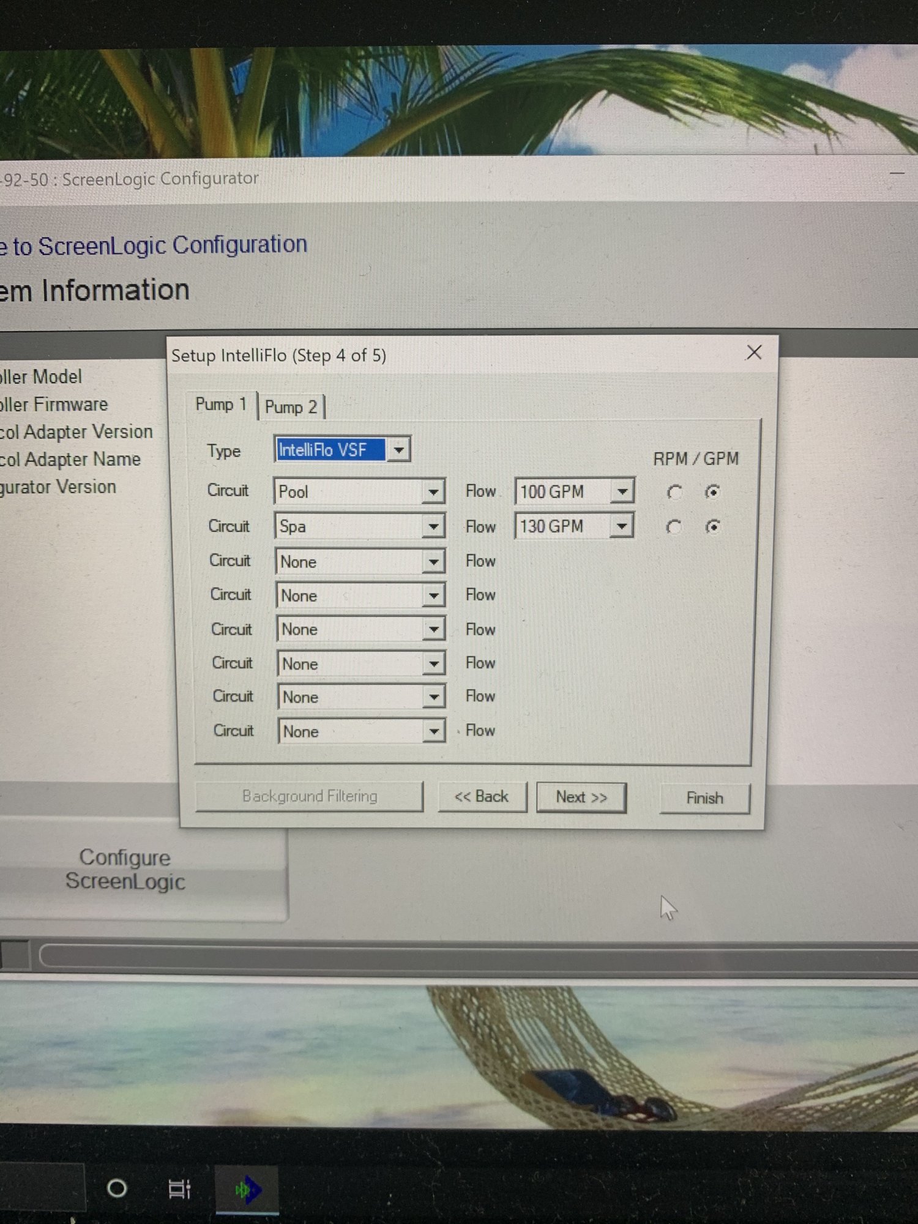Open Task View icon on taskbar
The height and width of the screenshot is (1224, 918).
coord(179,1189)
